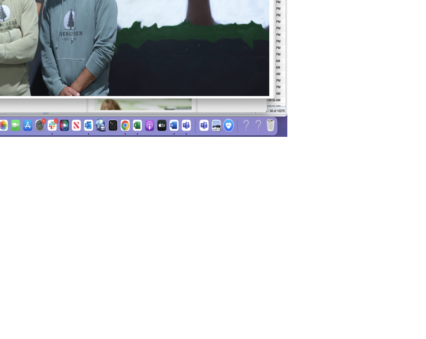Open the Trash in the Dock
This screenshot has height=339, width=426.
point(270,125)
